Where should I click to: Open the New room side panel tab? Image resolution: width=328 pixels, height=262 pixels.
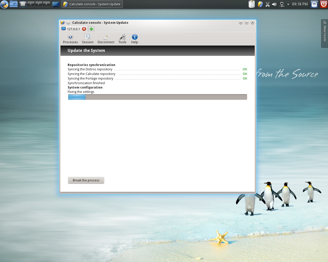pyautogui.click(x=324, y=34)
